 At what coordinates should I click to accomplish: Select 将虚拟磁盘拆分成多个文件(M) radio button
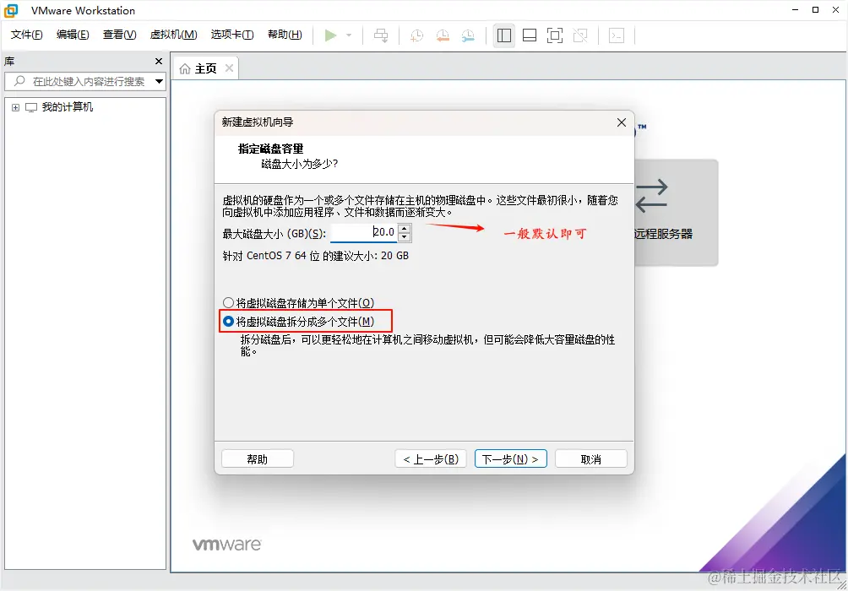[x=228, y=322]
